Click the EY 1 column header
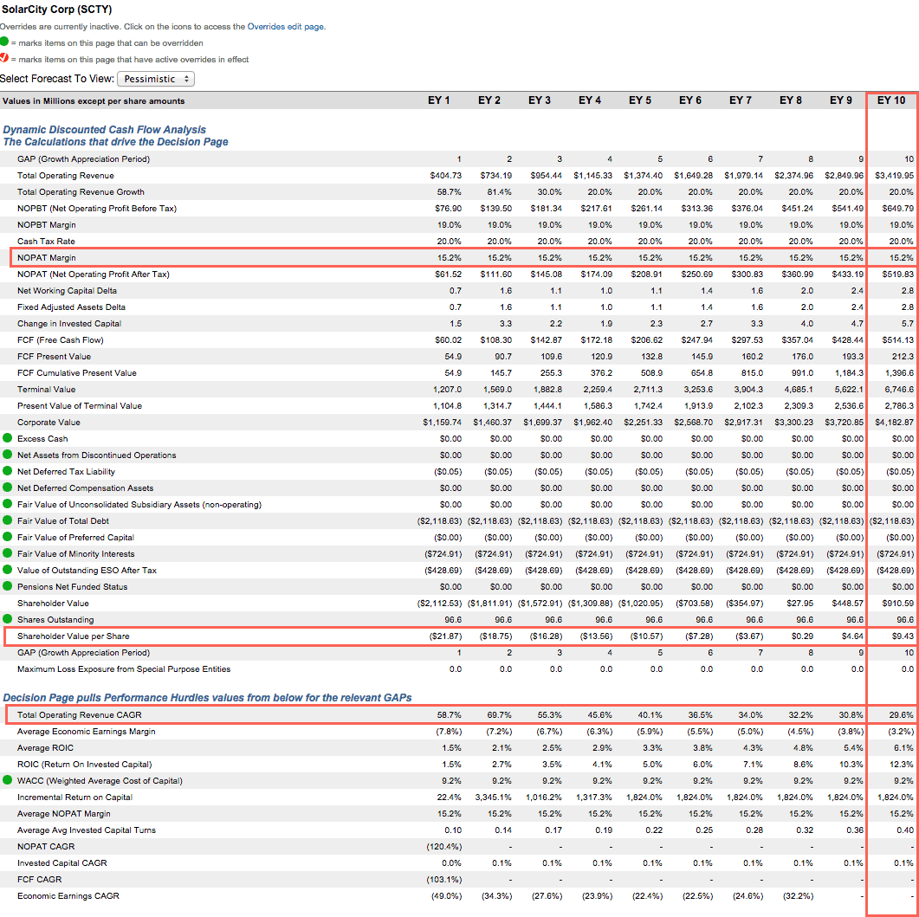 coord(438,100)
